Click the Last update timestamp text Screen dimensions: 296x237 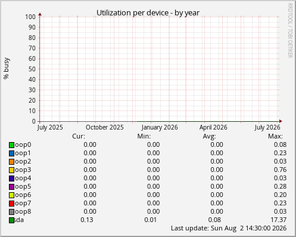pos(229,228)
